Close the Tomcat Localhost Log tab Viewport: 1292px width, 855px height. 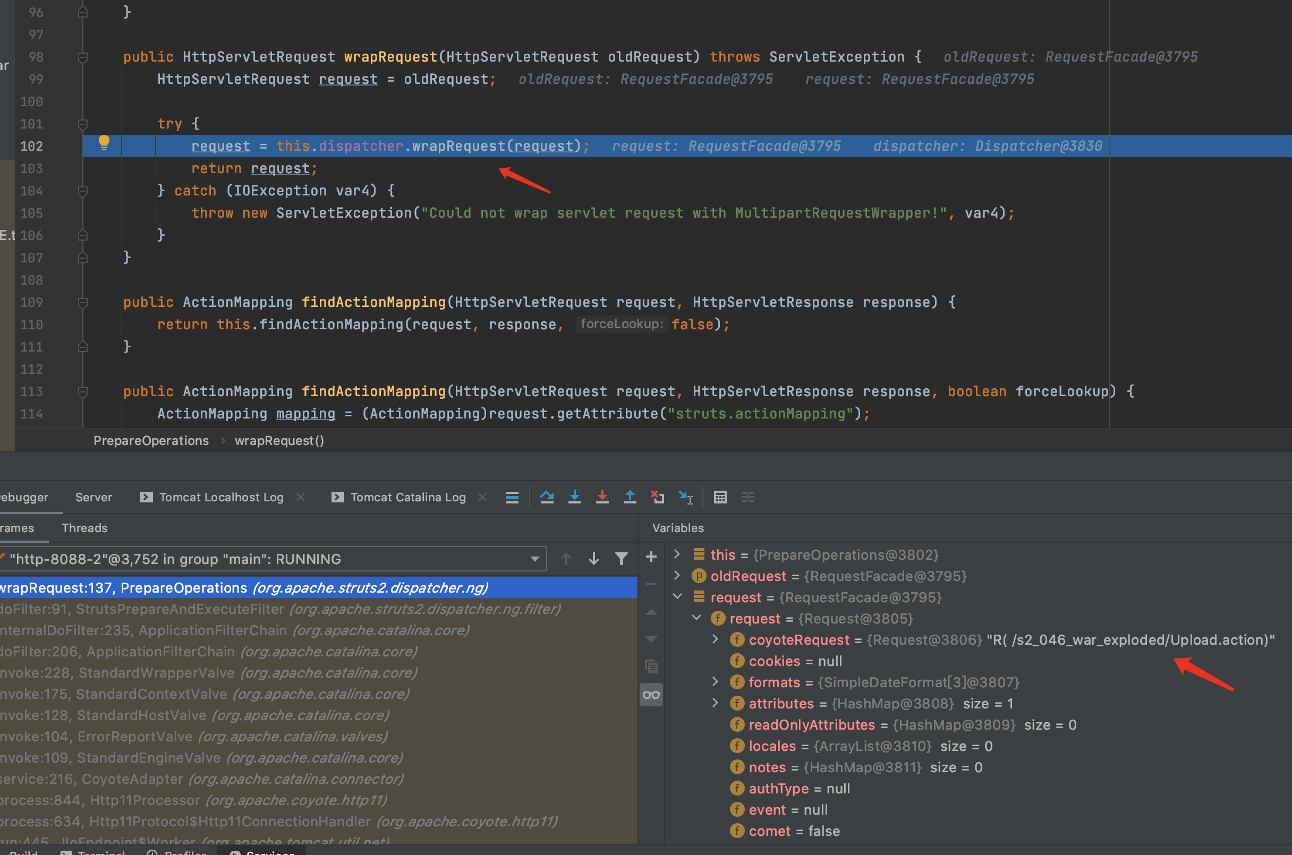coord(301,497)
